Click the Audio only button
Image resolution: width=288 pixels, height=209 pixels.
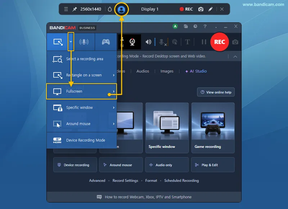click(167, 165)
